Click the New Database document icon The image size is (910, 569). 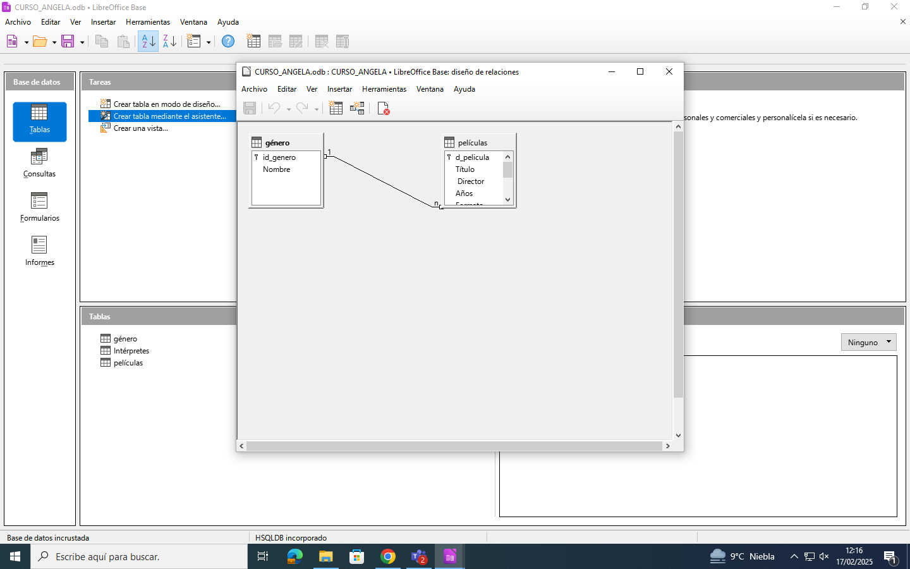coord(12,42)
